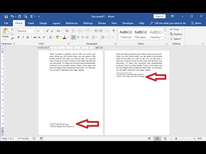Apply strikethrough formatting
The width and height of the screenshot is (206, 154).
(35, 37)
